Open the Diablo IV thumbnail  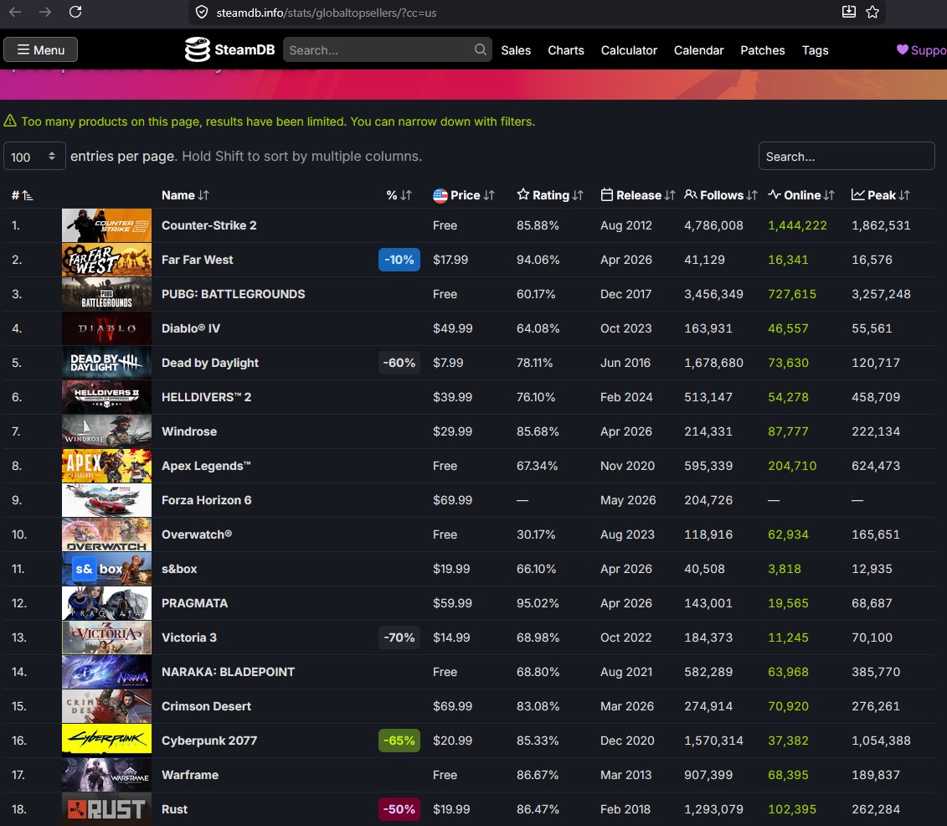[x=107, y=328]
